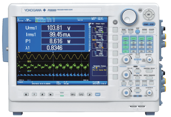Select the lit Element 1 key
Image resolution: width=171 pixels, height=117 pixels.
point(126,38)
